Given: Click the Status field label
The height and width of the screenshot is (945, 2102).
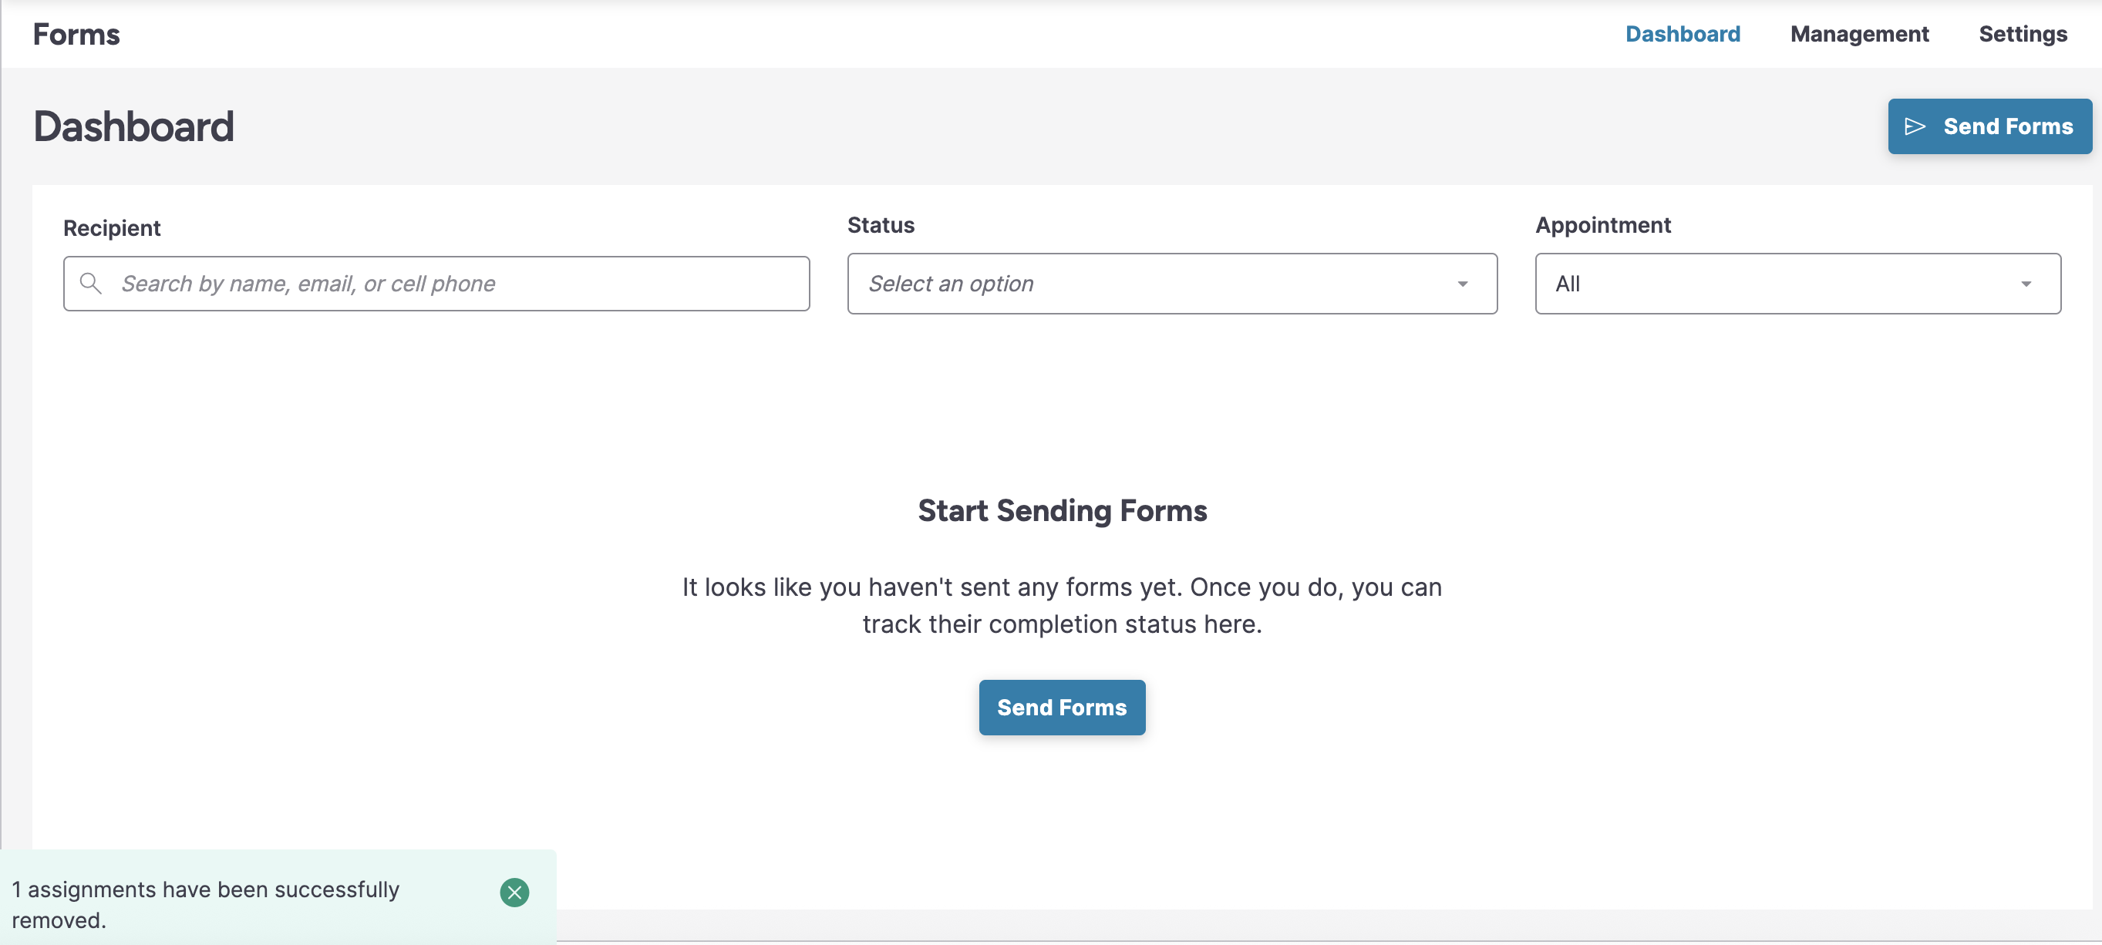Looking at the screenshot, I should tap(881, 225).
